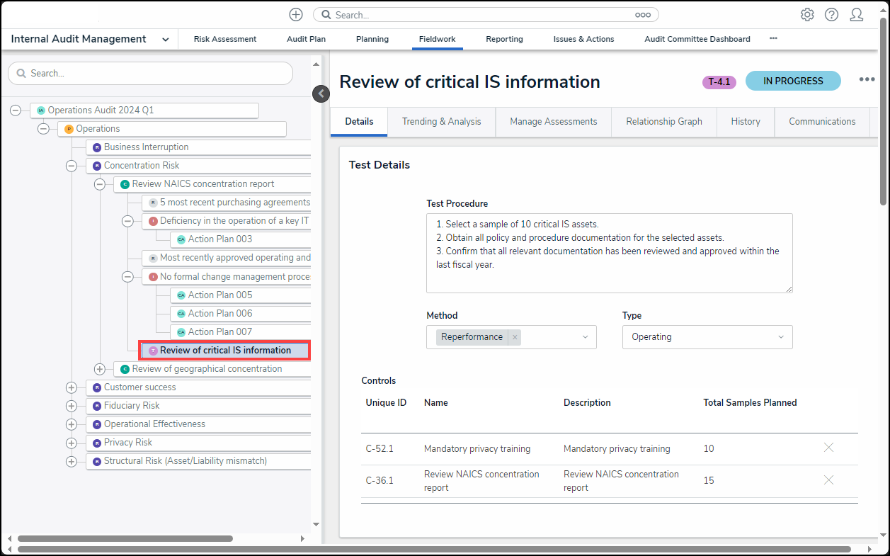Image resolution: width=890 pixels, height=556 pixels.
Task: Open the settings gear icon
Action: click(x=807, y=15)
